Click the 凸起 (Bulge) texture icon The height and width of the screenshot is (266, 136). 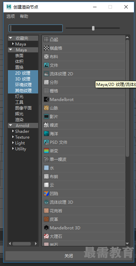coord(46,39)
